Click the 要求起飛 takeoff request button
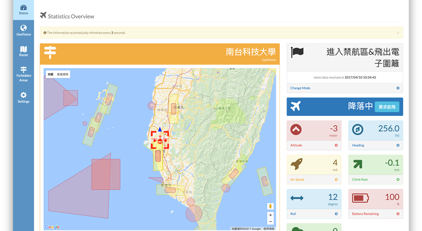 pyautogui.click(x=387, y=107)
